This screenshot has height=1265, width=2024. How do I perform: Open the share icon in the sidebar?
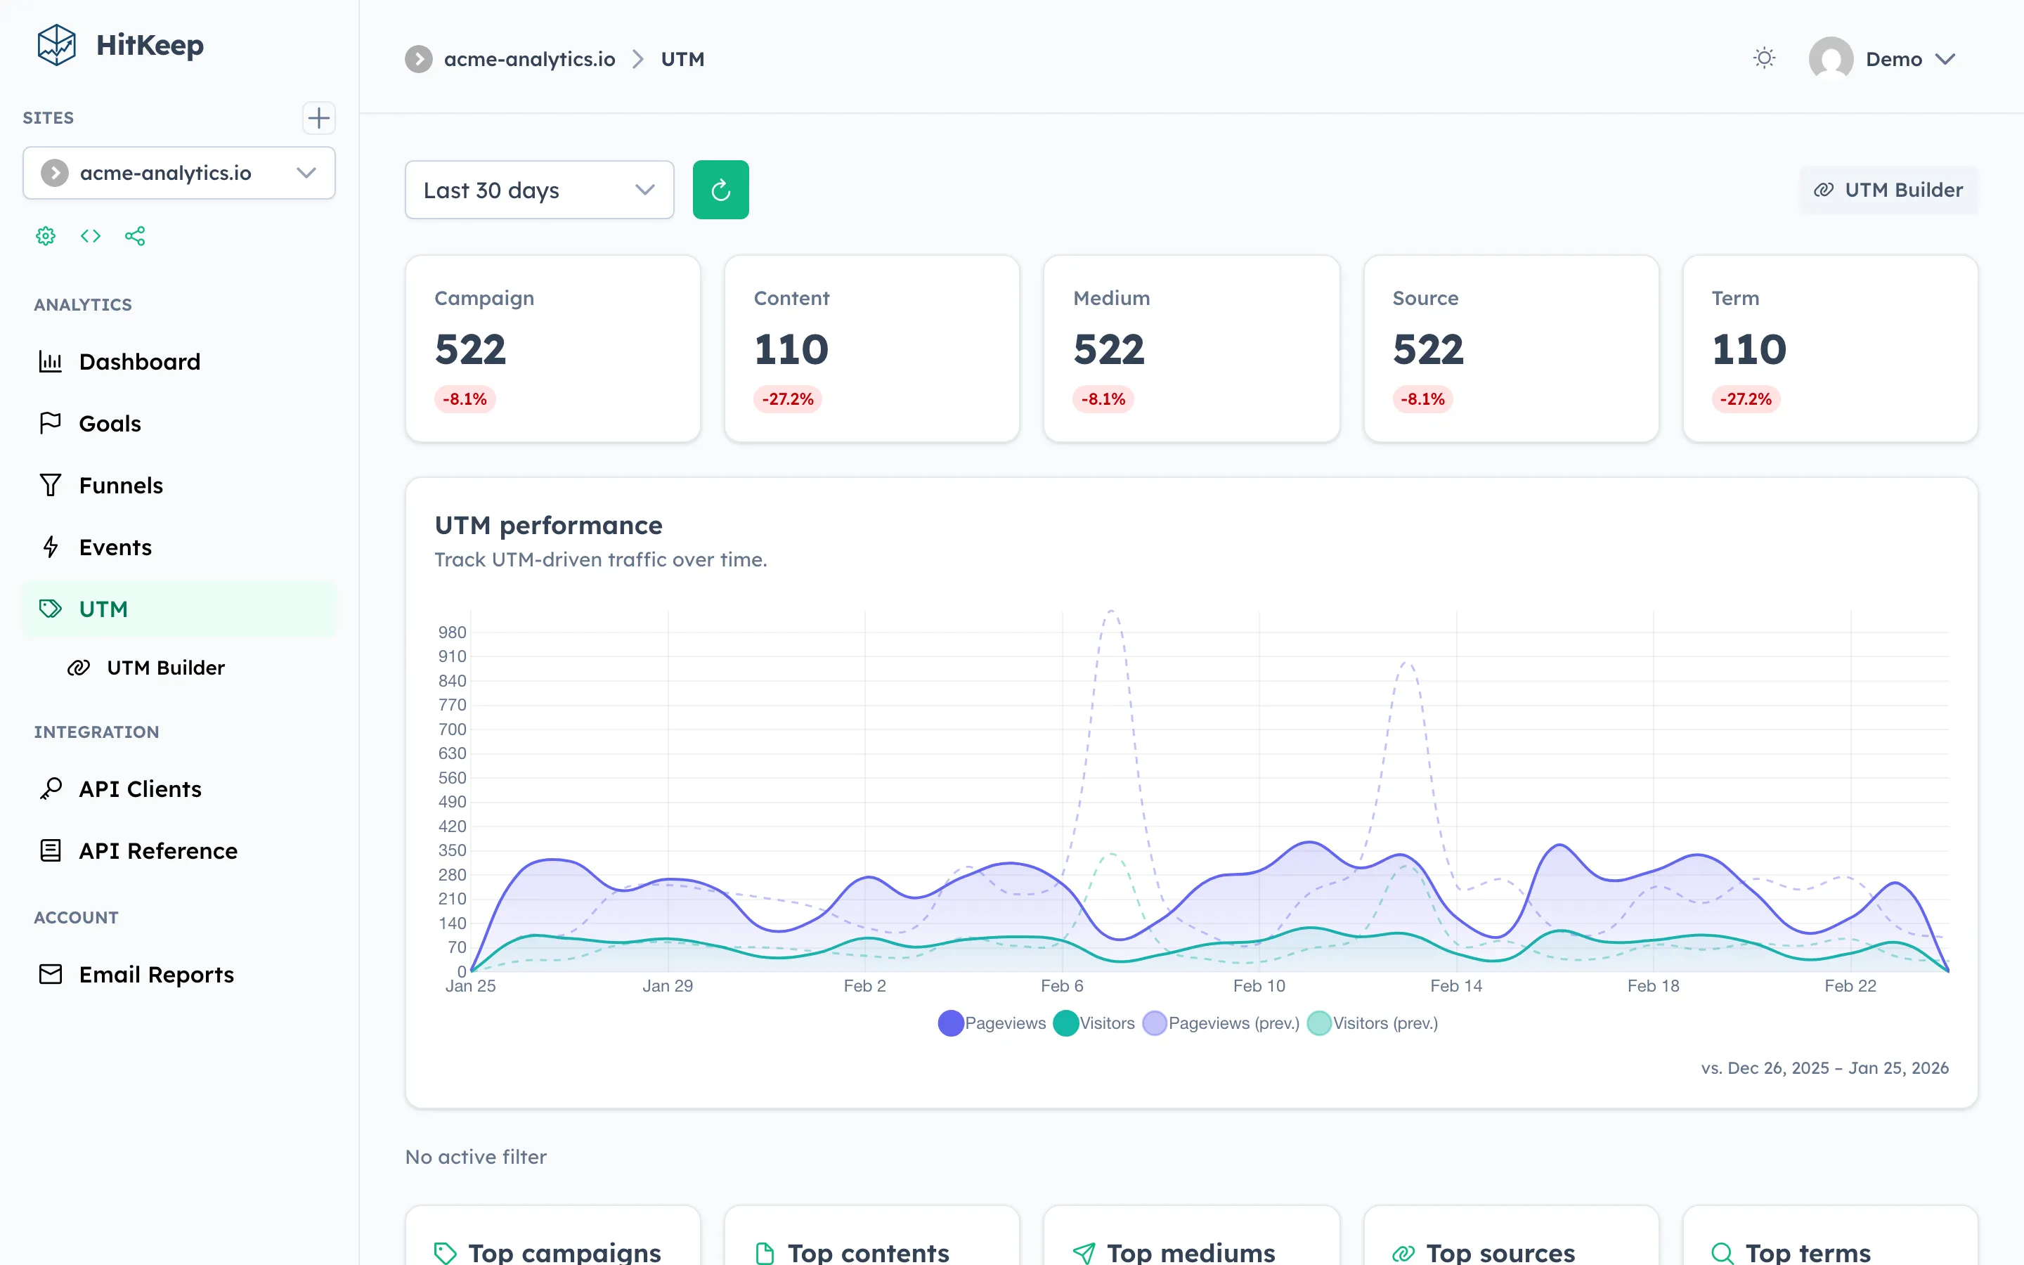[136, 236]
